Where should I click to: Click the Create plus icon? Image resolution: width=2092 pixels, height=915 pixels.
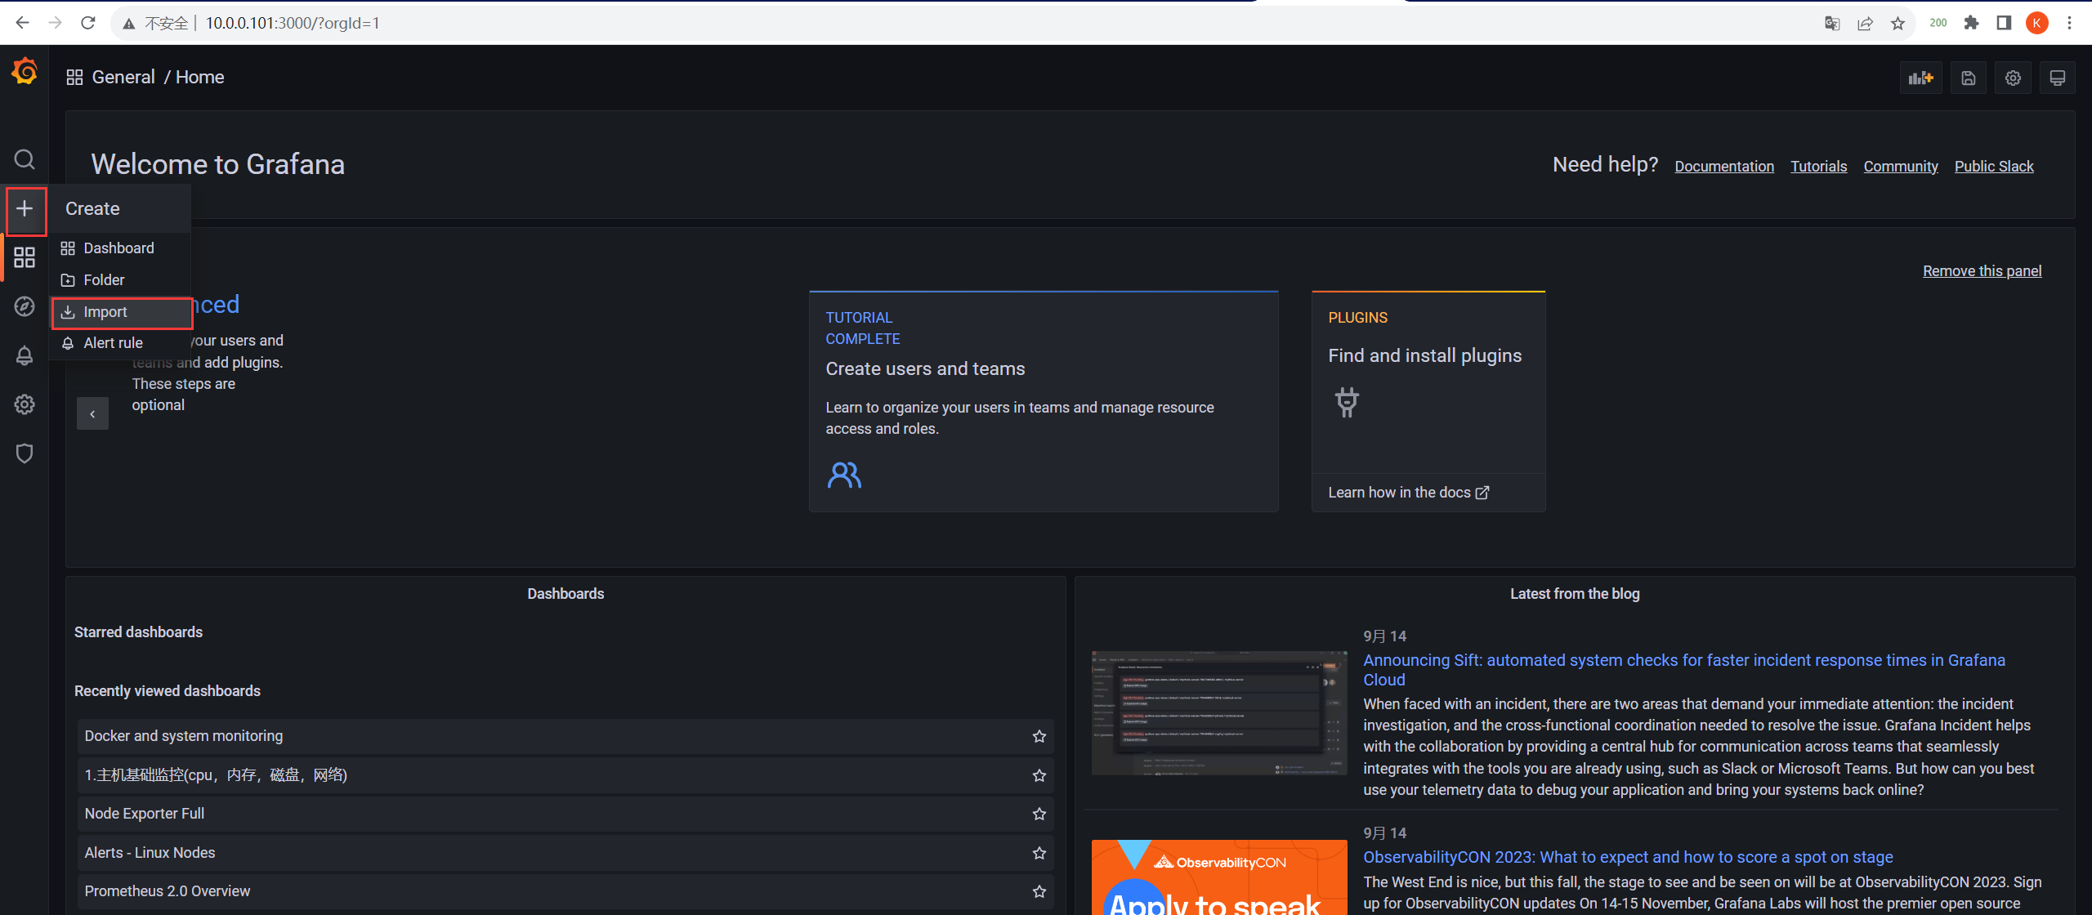point(25,208)
